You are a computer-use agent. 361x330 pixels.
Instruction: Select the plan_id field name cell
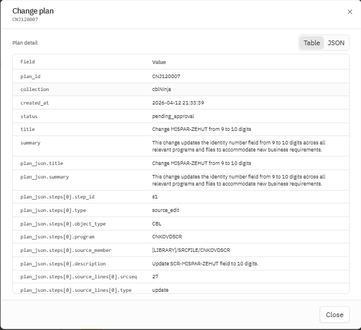point(30,76)
